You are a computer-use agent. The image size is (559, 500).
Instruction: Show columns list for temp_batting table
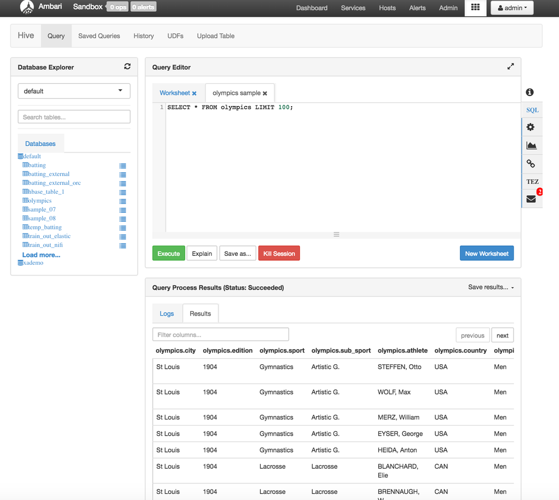click(x=123, y=228)
